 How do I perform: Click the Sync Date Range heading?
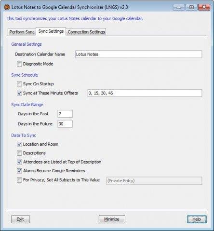[27, 105]
